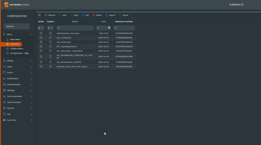Select Main Menu in the sidebar

pyautogui.click(x=15, y=39)
